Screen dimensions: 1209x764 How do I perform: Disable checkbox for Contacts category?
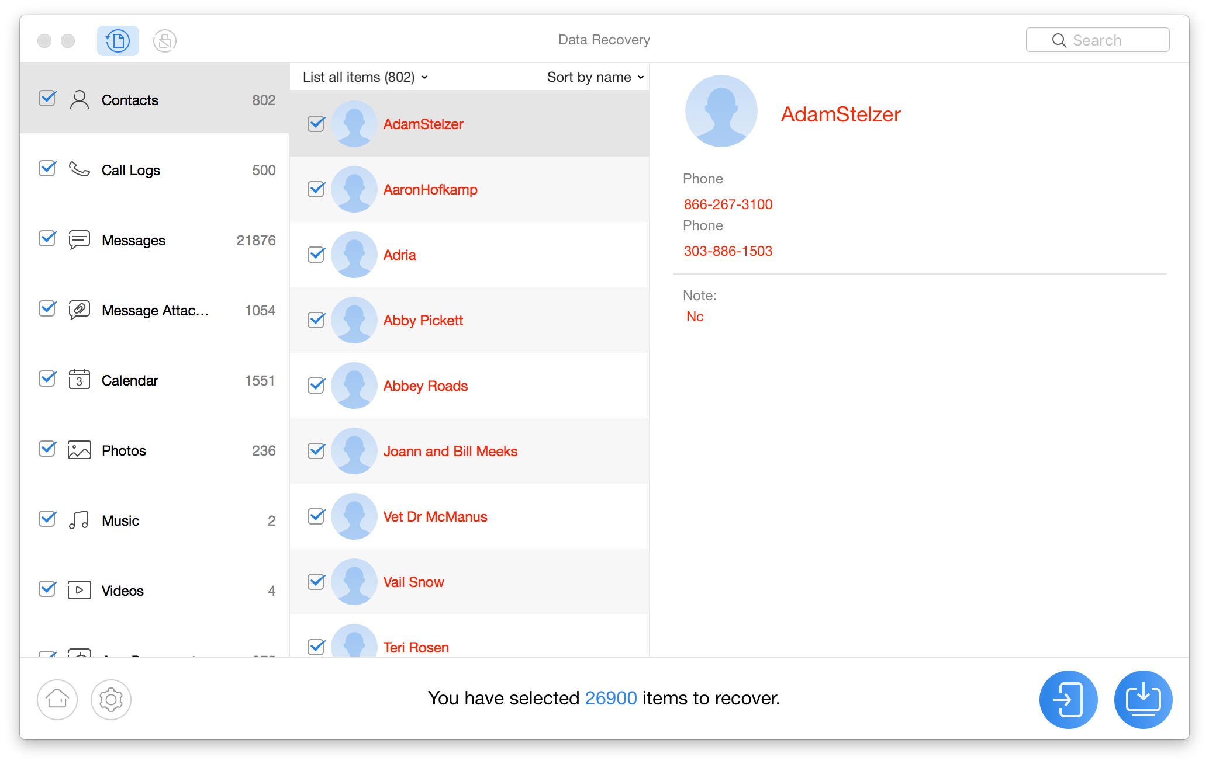pos(47,99)
